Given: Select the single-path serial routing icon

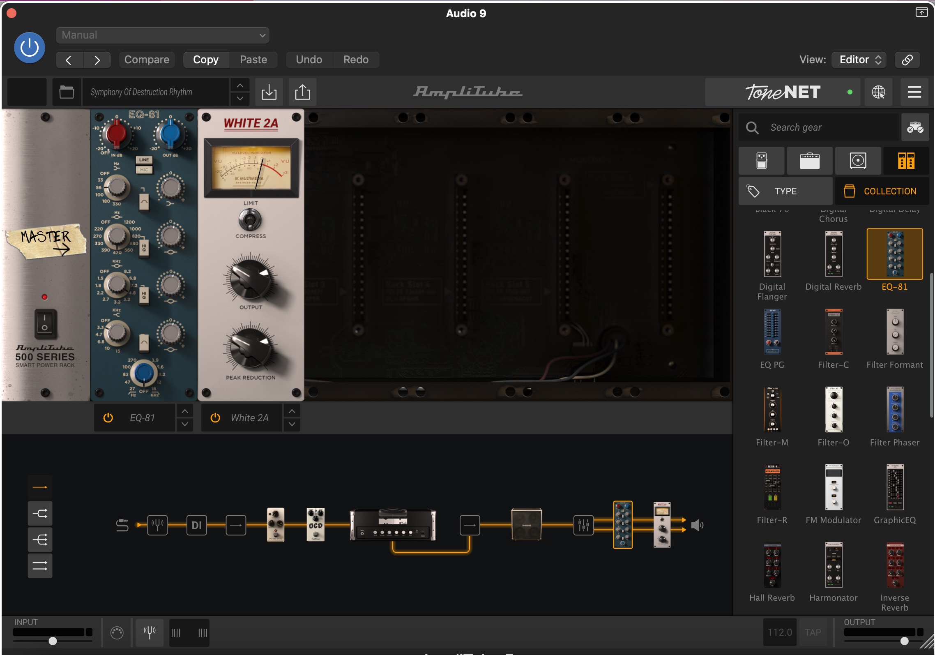Looking at the screenshot, I should [40, 487].
